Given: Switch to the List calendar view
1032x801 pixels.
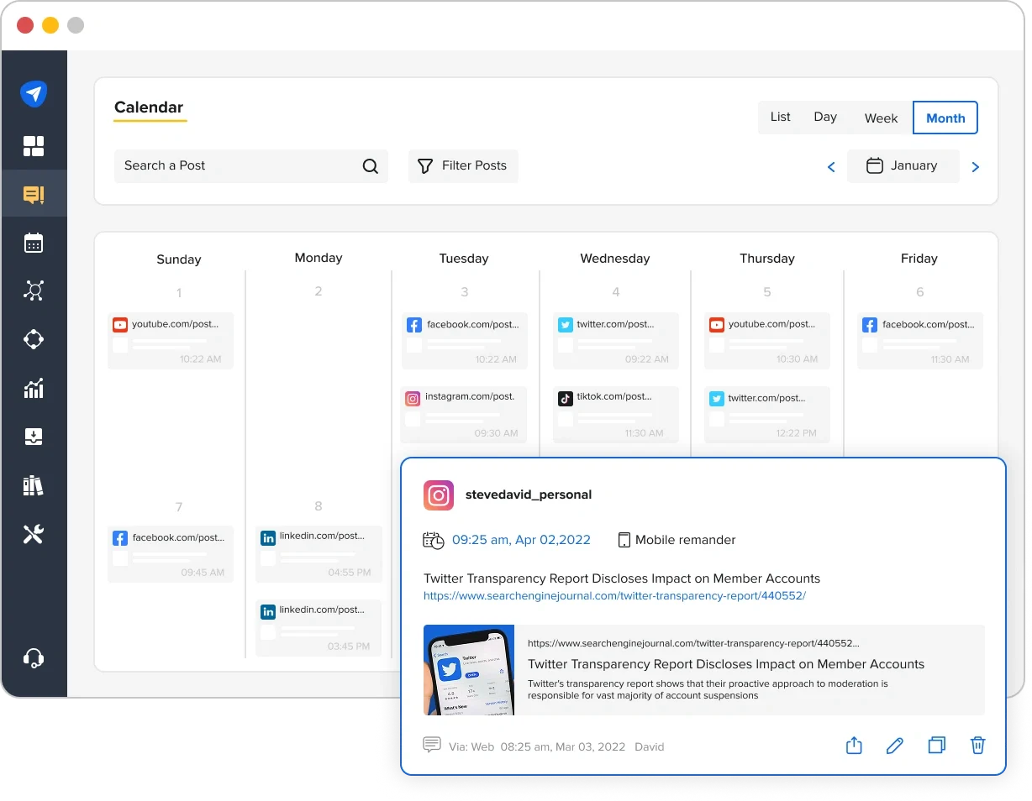Looking at the screenshot, I should point(780,117).
